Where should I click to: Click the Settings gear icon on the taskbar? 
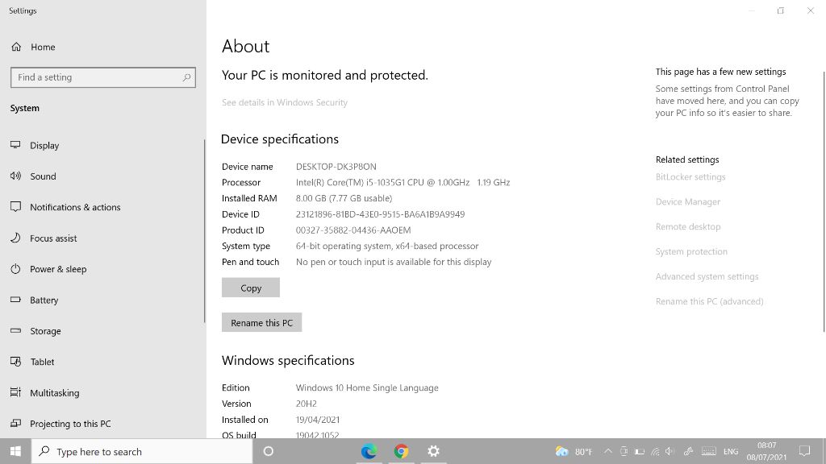433,451
